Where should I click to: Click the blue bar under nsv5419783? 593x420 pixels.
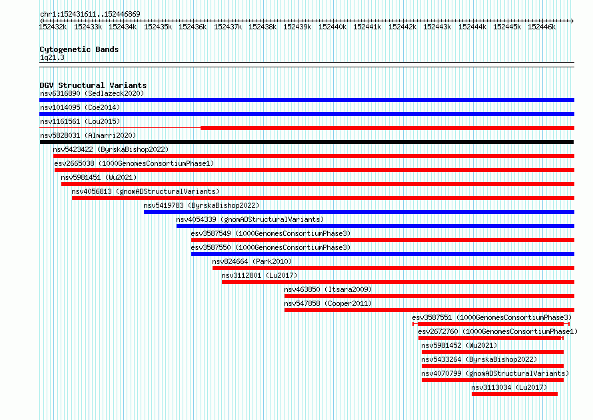pos(359,212)
